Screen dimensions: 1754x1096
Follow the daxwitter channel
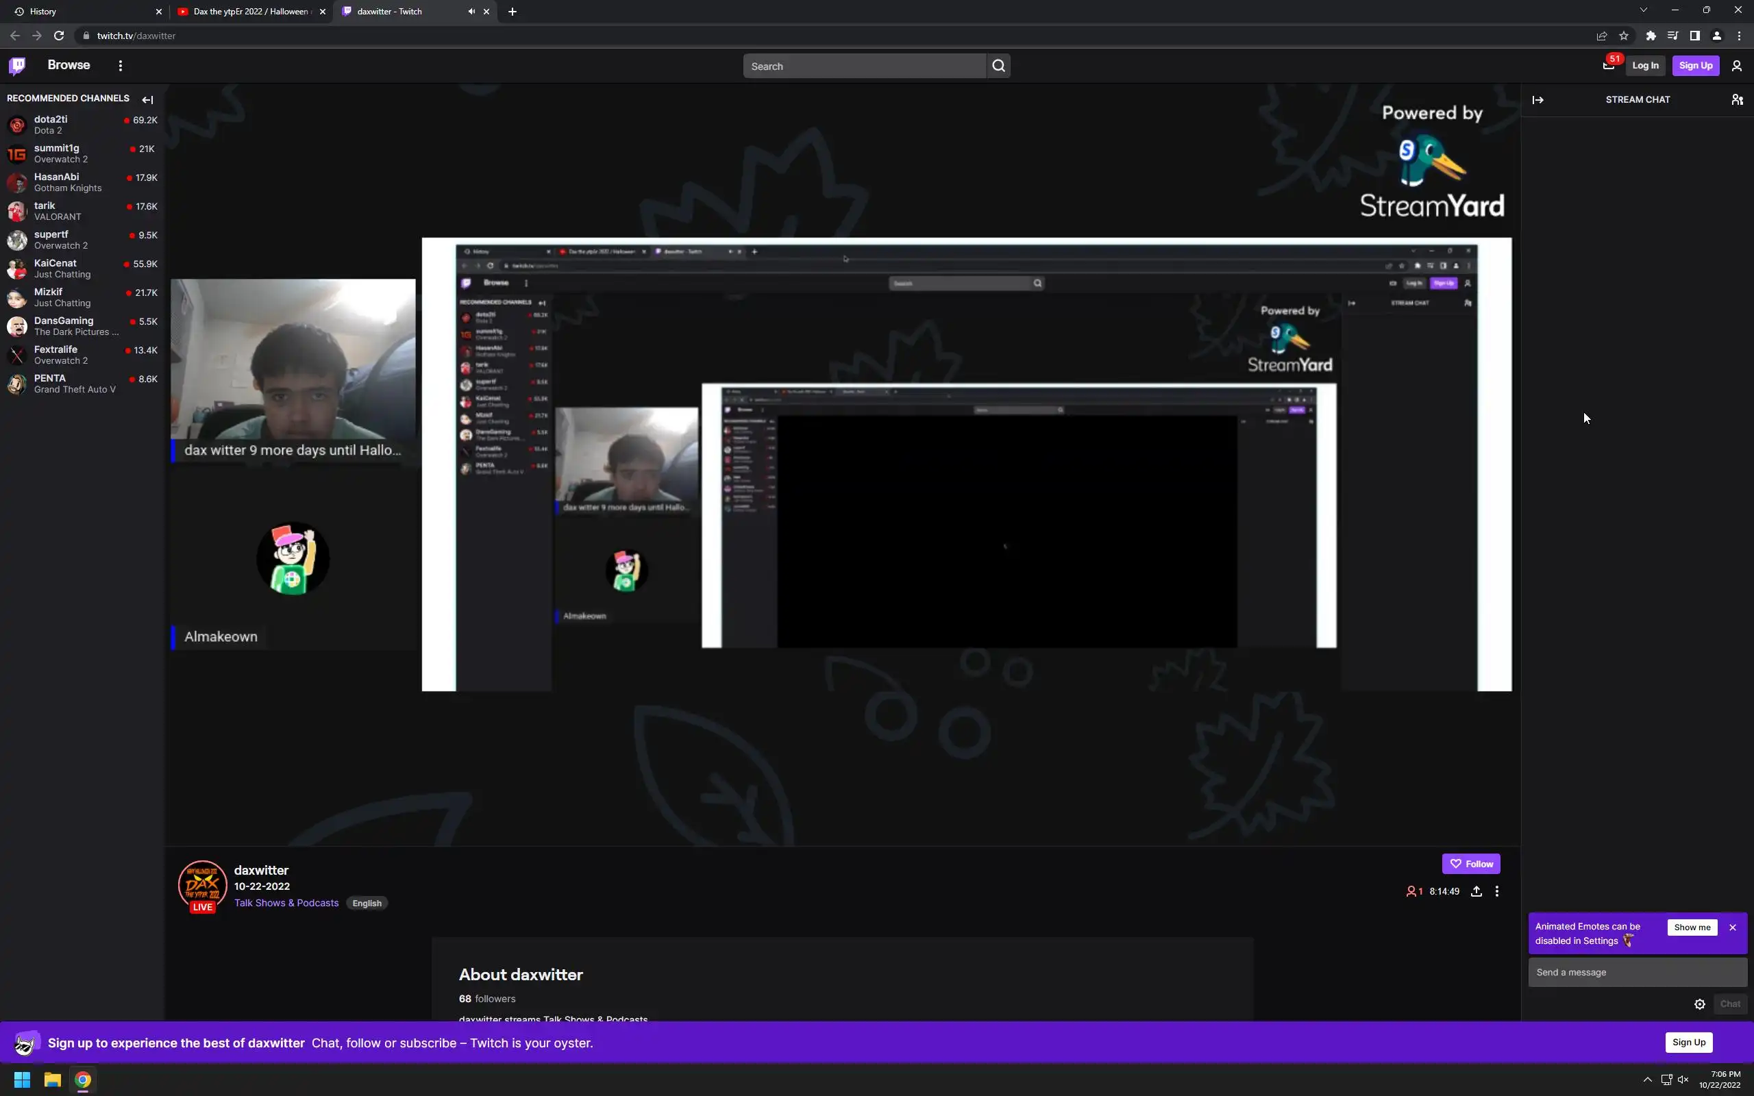coord(1470,863)
